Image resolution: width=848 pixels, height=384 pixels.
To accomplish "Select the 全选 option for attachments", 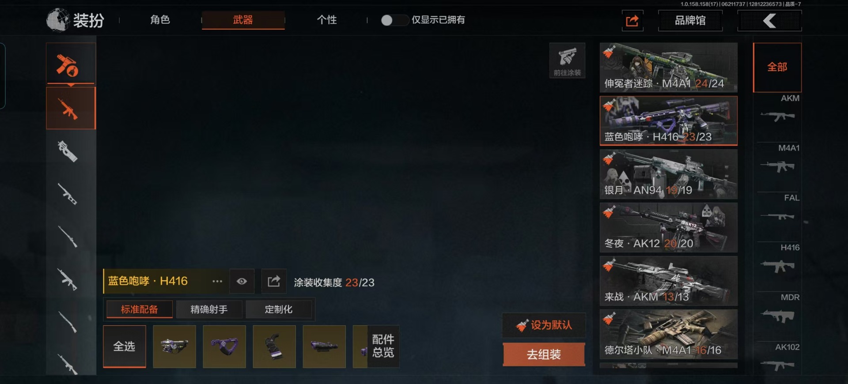I will [124, 346].
